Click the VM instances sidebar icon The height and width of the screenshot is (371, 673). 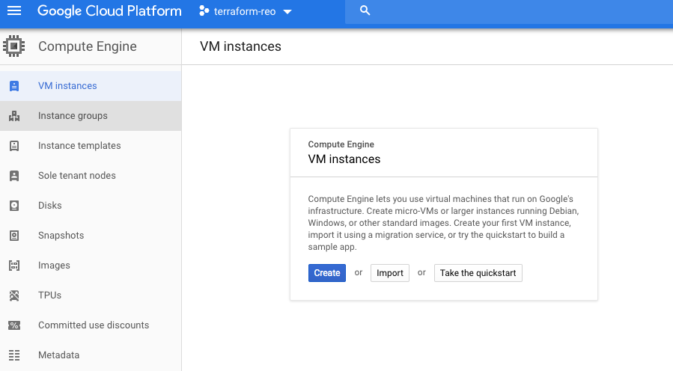[x=14, y=86]
